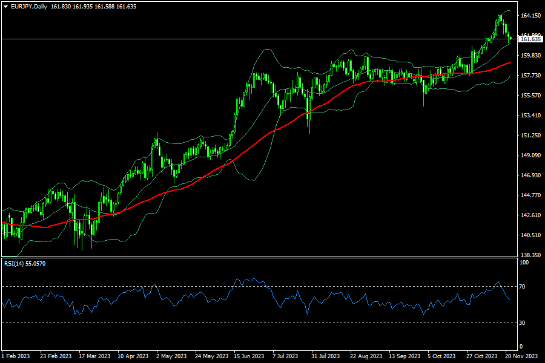Click the 138.350 price axis label
The width and height of the screenshot is (545, 363).
click(x=530, y=255)
